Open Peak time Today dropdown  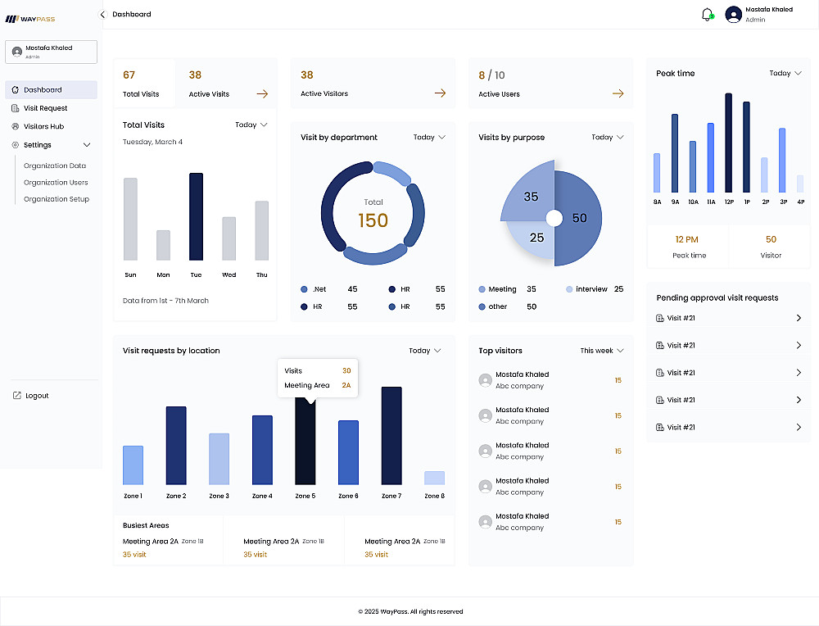click(x=785, y=73)
